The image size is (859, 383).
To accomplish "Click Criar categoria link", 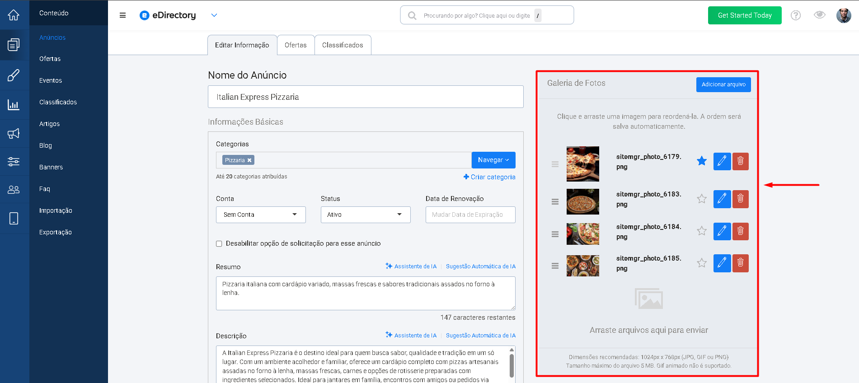I will tap(489, 177).
